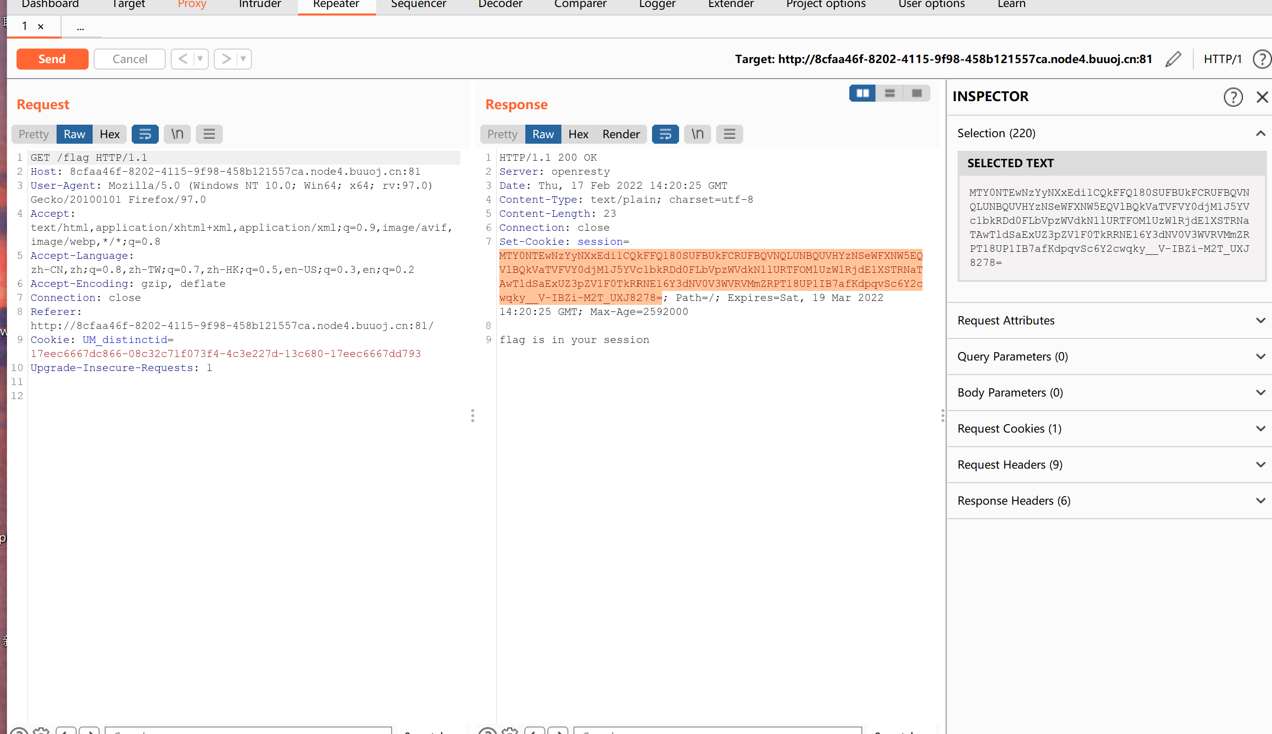Open Inspector help icon

(1233, 97)
